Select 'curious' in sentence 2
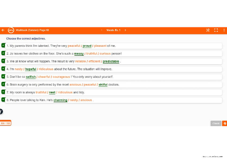Viewport: 227px width, 160px height. point(105,54)
